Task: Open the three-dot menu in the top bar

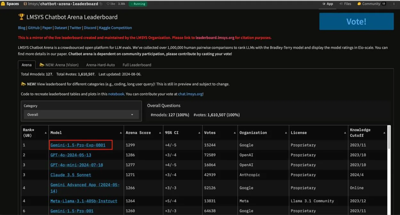Action: pos(394,4)
